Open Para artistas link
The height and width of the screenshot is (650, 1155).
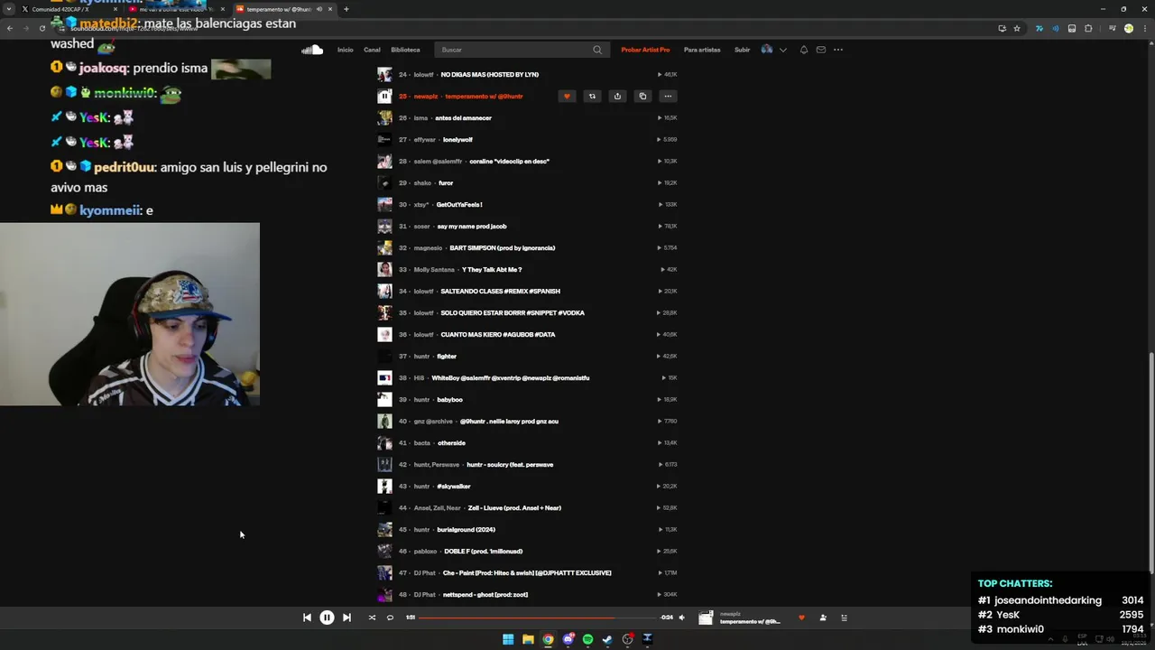click(702, 50)
